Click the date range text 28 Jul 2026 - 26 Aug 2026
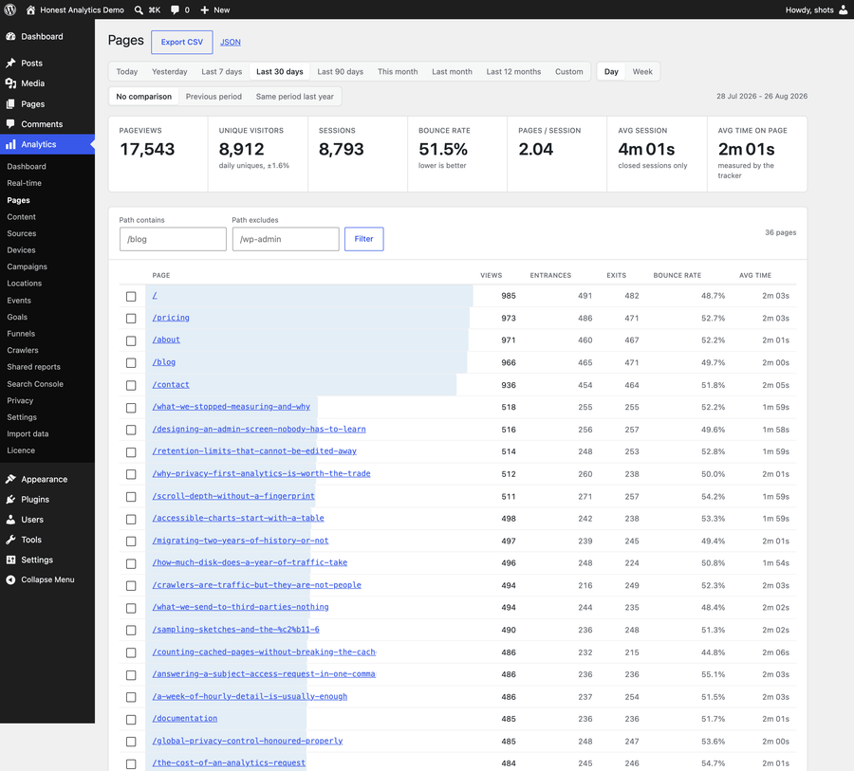Image resolution: width=854 pixels, height=771 pixels. 761,97
